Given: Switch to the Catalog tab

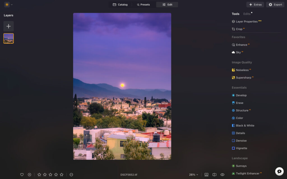Looking at the screenshot, I should (x=120, y=4).
